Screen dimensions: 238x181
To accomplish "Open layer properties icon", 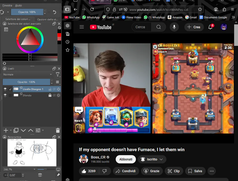I will click(38, 130).
